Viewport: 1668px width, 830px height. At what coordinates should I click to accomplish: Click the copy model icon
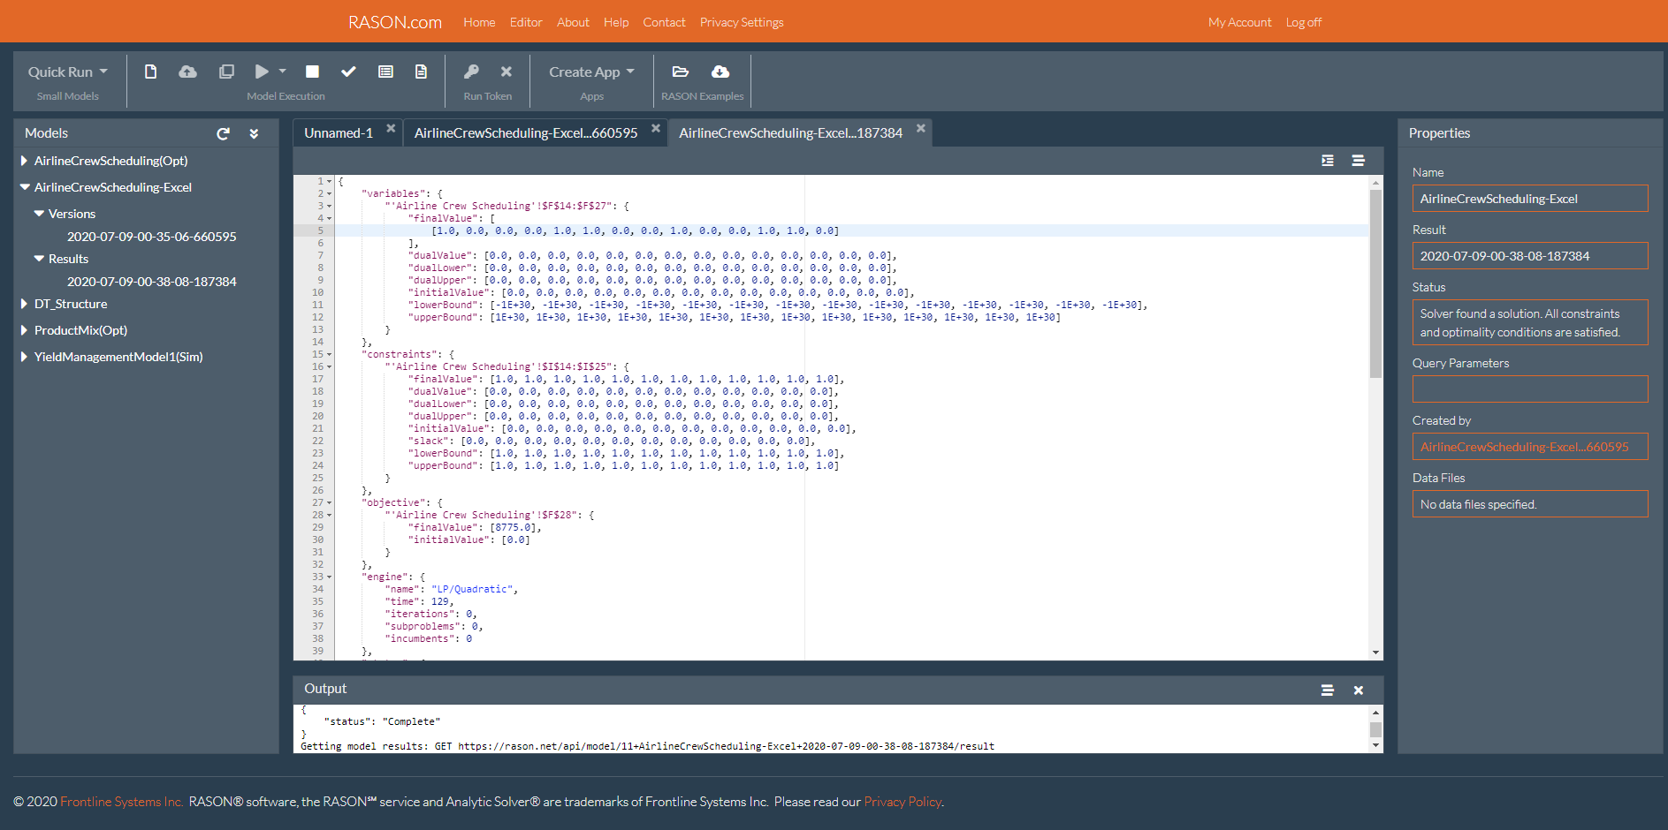tap(226, 72)
